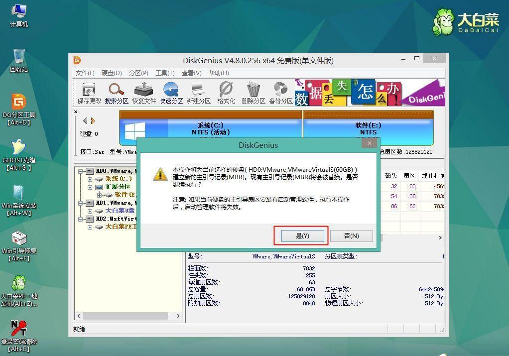The width and height of the screenshot is (509, 356).
Task: Open the 帮助(H) menu
Action: 219,73
